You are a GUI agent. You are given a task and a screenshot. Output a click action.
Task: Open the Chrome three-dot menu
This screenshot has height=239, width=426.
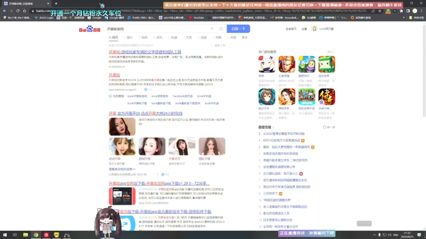point(421,11)
